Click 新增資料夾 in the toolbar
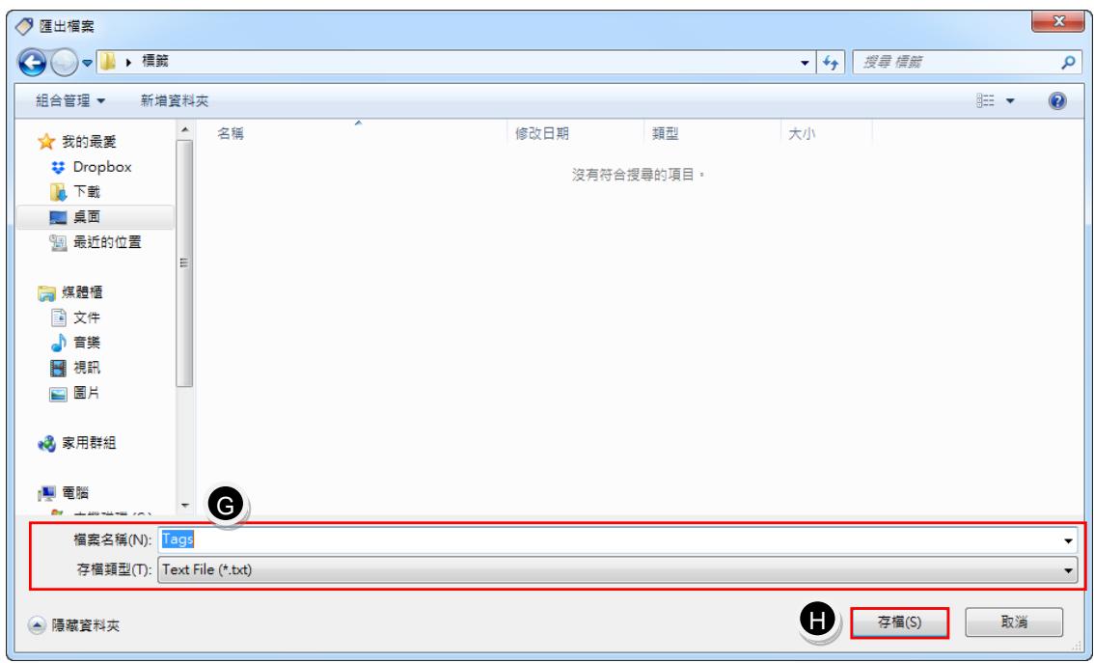 pyautogui.click(x=175, y=101)
